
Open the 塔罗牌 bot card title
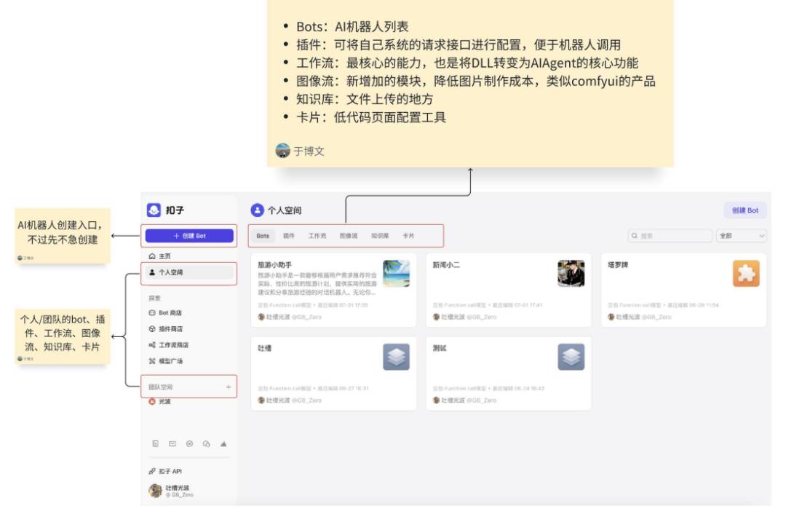pos(618,265)
